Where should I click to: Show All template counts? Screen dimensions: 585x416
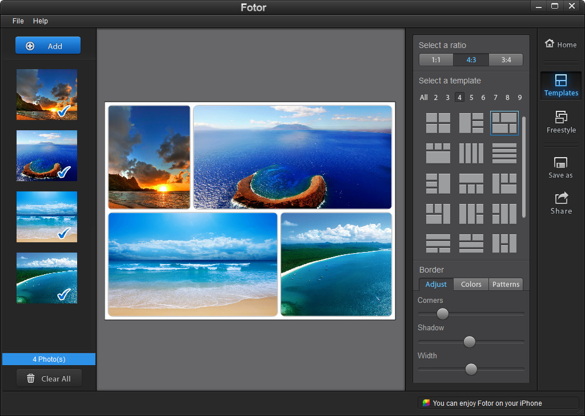[423, 98]
